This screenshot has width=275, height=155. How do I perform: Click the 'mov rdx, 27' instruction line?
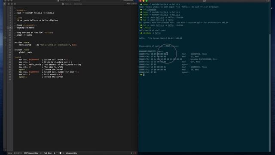(41, 67)
